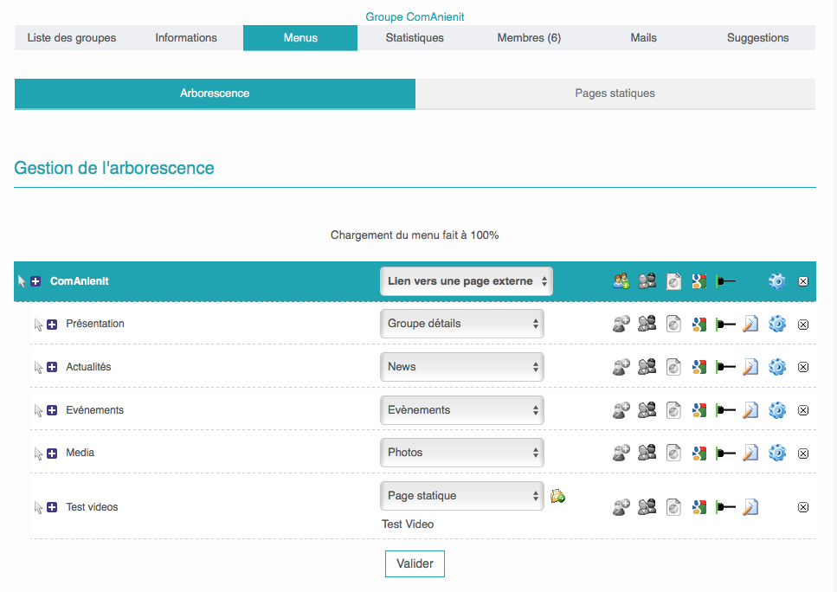
Task: Expand the Présentation tree item
Action: [52, 324]
